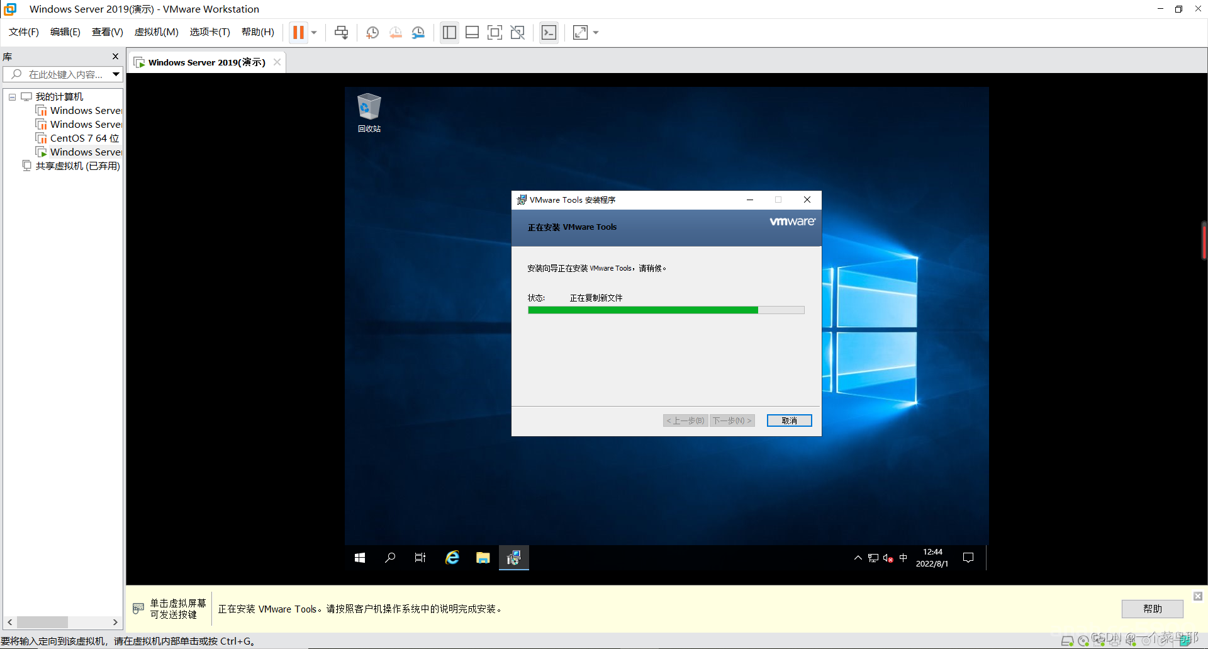Click the VMware Tools installer taskbar icon
This screenshot has width=1208, height=649.
(514, 558)
